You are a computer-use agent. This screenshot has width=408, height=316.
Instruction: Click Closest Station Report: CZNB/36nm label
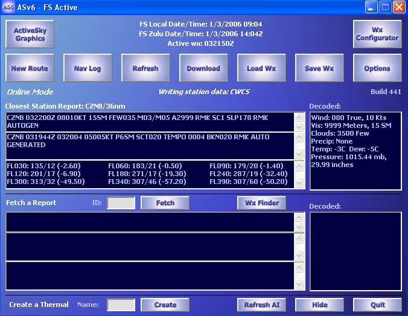(65, 106)
